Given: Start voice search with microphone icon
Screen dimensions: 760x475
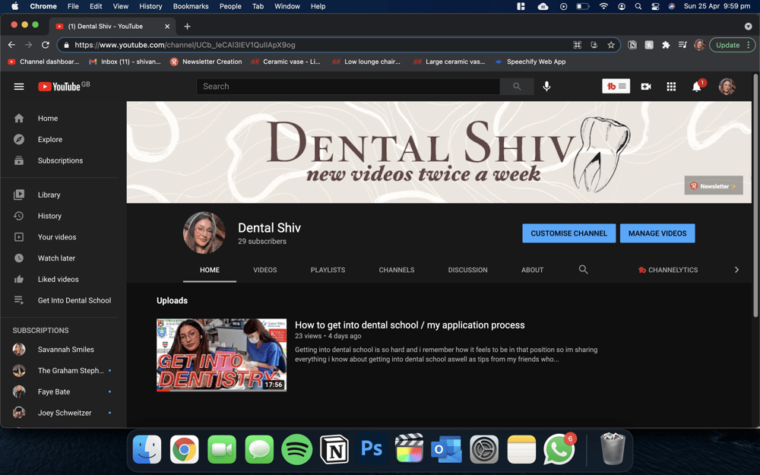Looking at the screenshot, I should point(546,87).
